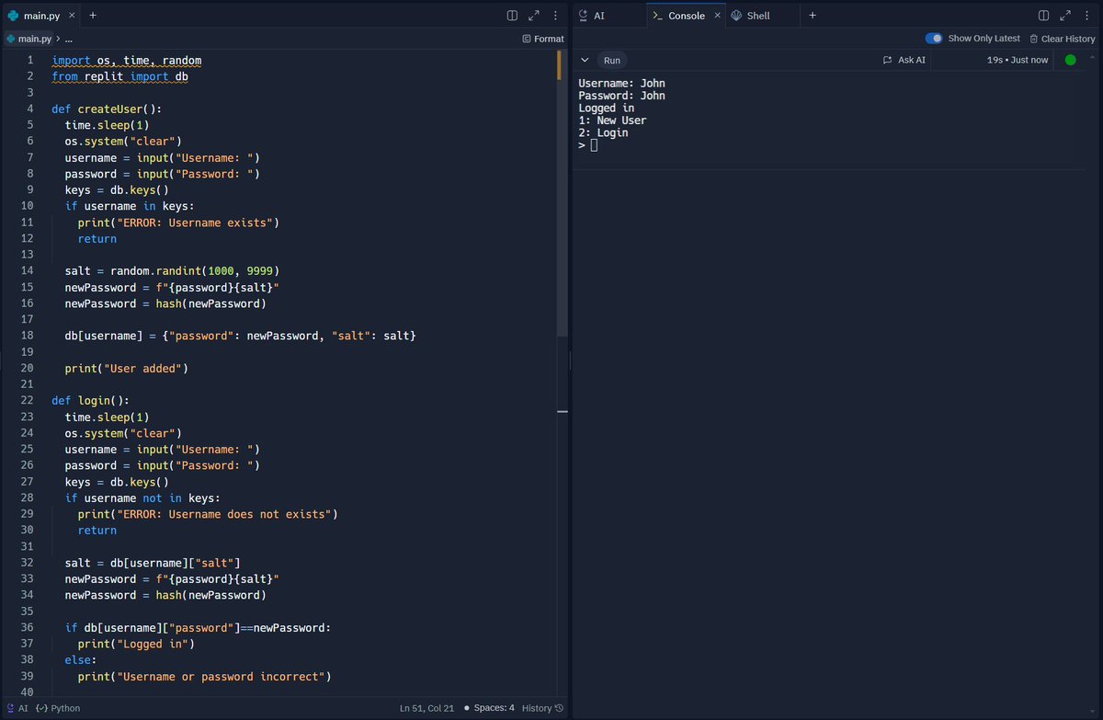Click the Run label in the console
The width and height of the screenshot is (1103, 720).
[612, 60]
